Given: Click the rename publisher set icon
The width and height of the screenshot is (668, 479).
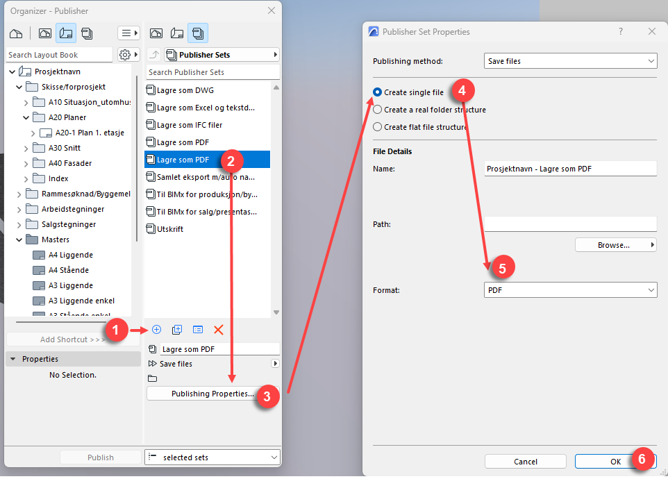Looking at the screenshot, I should tap(198, 330).
